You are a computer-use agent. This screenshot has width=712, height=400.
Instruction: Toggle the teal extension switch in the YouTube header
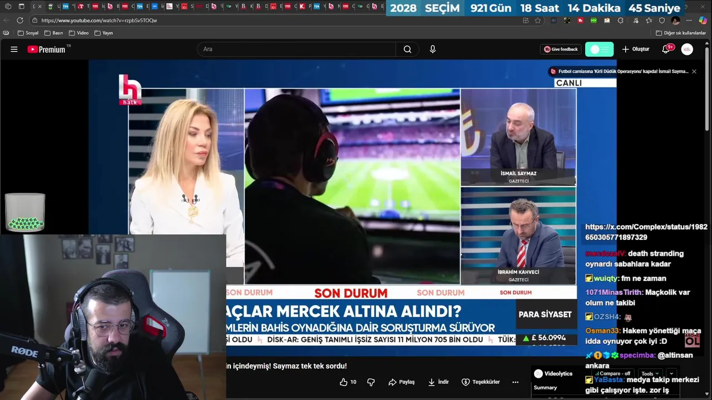coord(599,49)
